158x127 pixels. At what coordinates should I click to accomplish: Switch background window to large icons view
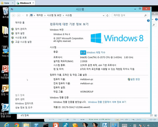(156, 115)
